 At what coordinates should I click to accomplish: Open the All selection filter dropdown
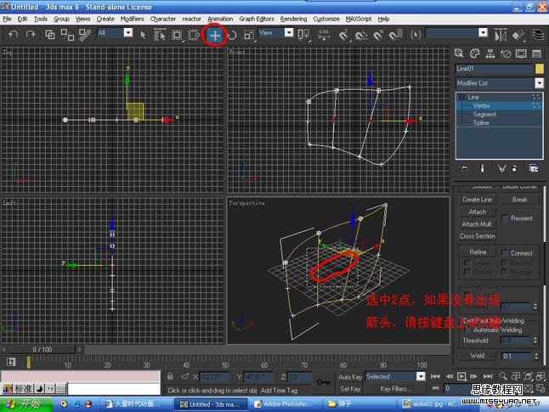128,32
